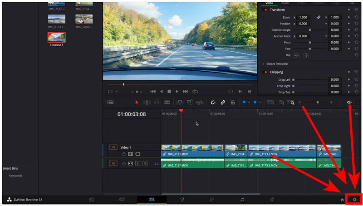The image size is (363, 206).
Task: Switch to the Cut page
Action: [x=122, y=199]
